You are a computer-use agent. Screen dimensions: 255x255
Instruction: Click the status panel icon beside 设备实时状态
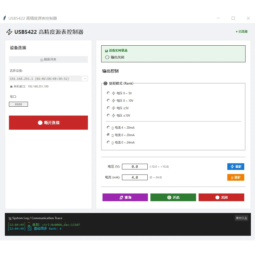pyautogui.click(x=107, y=51)
